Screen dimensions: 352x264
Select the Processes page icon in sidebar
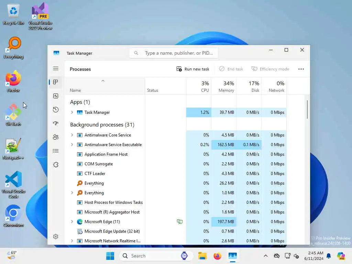56,82
